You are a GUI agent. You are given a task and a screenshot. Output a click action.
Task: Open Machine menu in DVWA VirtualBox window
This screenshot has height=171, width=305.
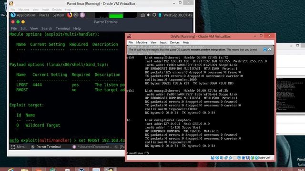click(142, 42)
